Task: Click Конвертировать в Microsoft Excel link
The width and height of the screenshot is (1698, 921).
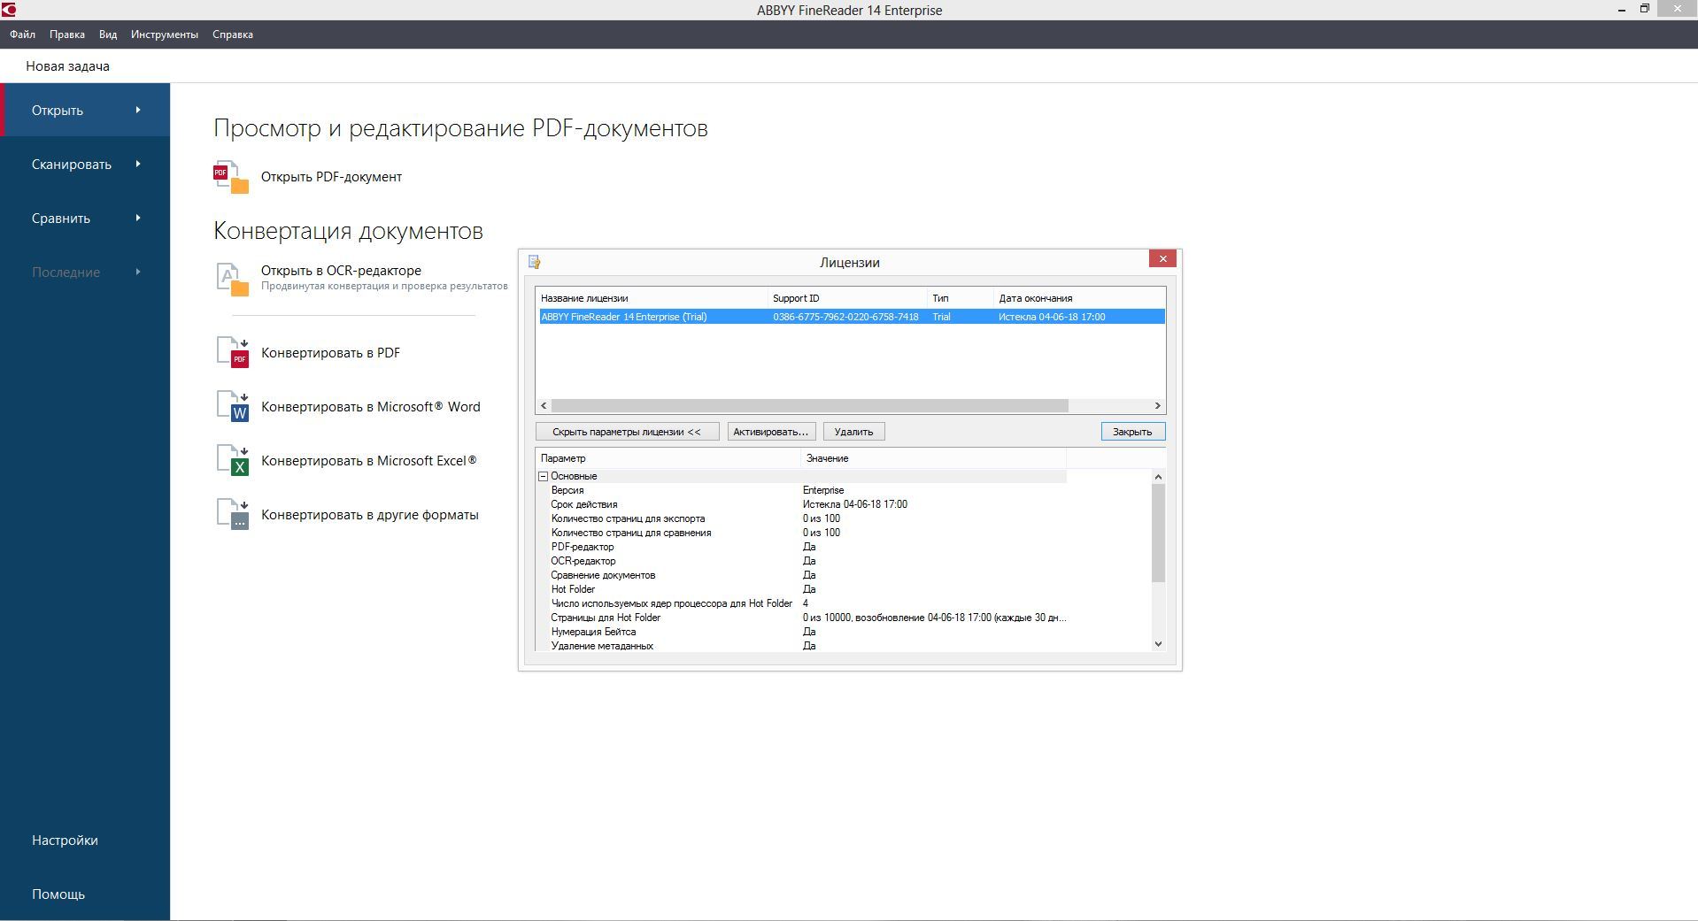Action: tap(368, 460)
